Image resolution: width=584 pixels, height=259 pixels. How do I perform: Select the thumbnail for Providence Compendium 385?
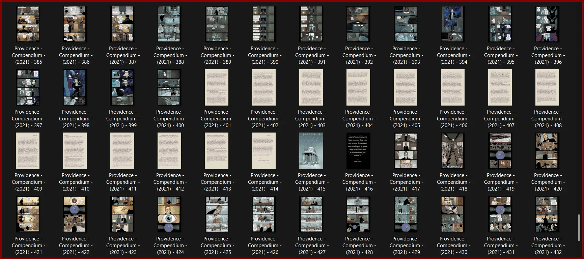28,24
